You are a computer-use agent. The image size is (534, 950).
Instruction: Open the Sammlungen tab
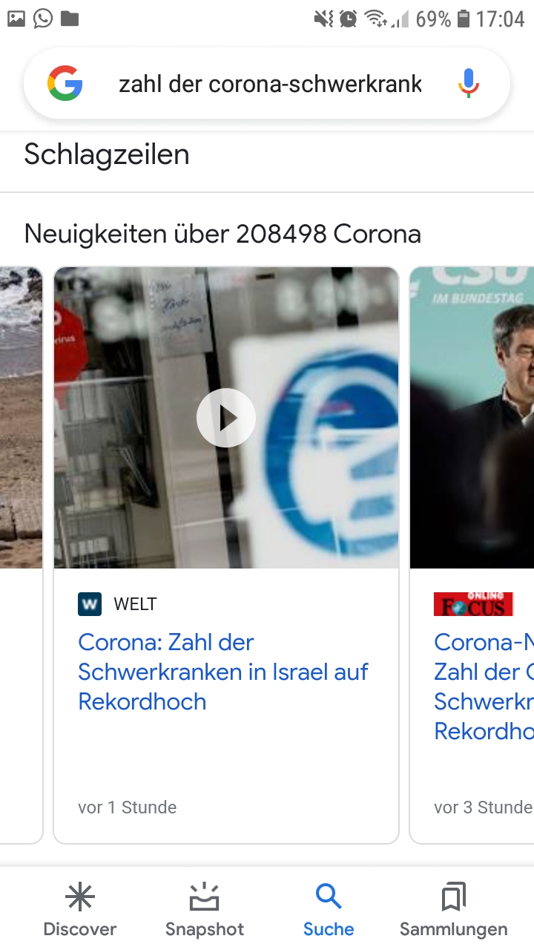(x=453, y=909)
